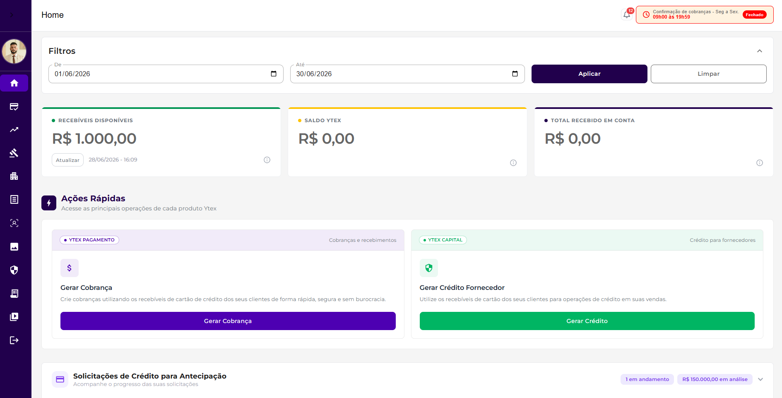The width and height of the screenshot is (782, 398).
Task: Click the clock icon in the charge confirmation banner
Action: 646,14
